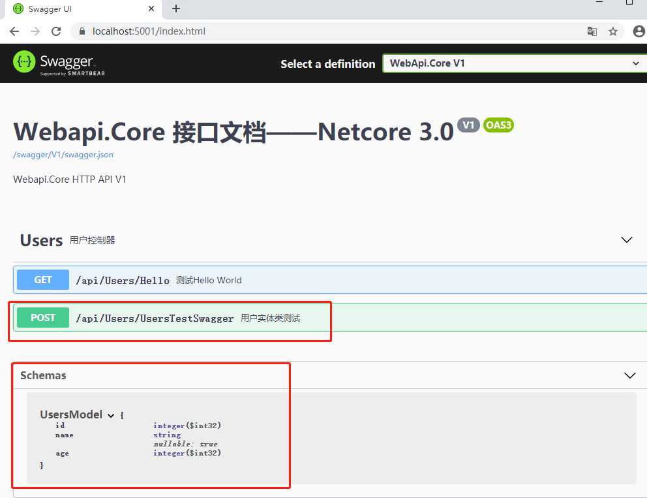Expand the /api/Users/UsersTestSwagger operation
The width and height of the screenshot is (647, 498).
pos(330,318)
